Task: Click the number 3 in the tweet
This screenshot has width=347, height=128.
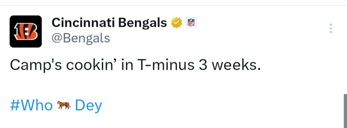Action: (203, 65)
